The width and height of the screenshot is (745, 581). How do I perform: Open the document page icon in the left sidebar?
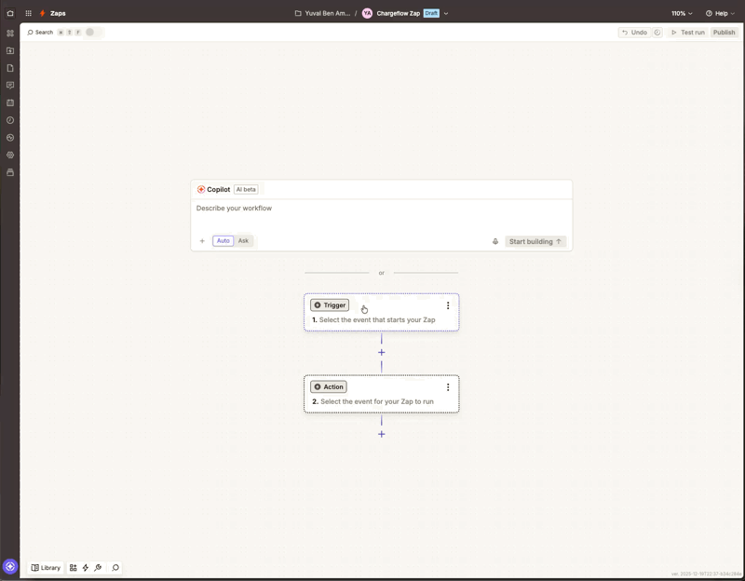[x=10, y=68]
